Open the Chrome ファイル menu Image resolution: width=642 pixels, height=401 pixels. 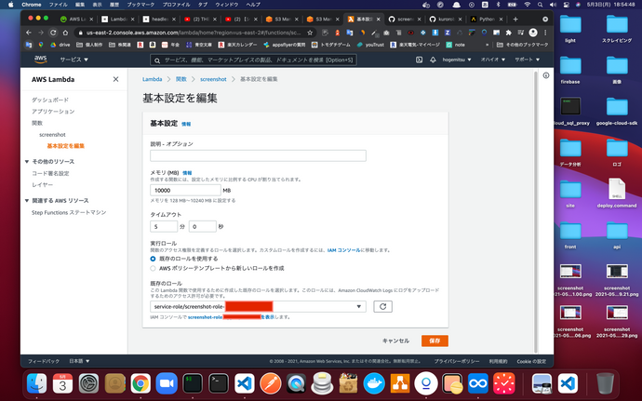[x=58, y=5]
